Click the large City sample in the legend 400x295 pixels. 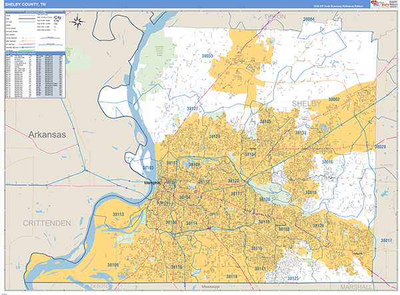(58, 17)
